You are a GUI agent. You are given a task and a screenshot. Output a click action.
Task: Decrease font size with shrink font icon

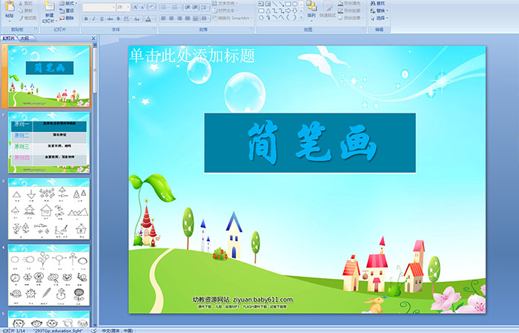pyautogui.click(x=142, y=7)
